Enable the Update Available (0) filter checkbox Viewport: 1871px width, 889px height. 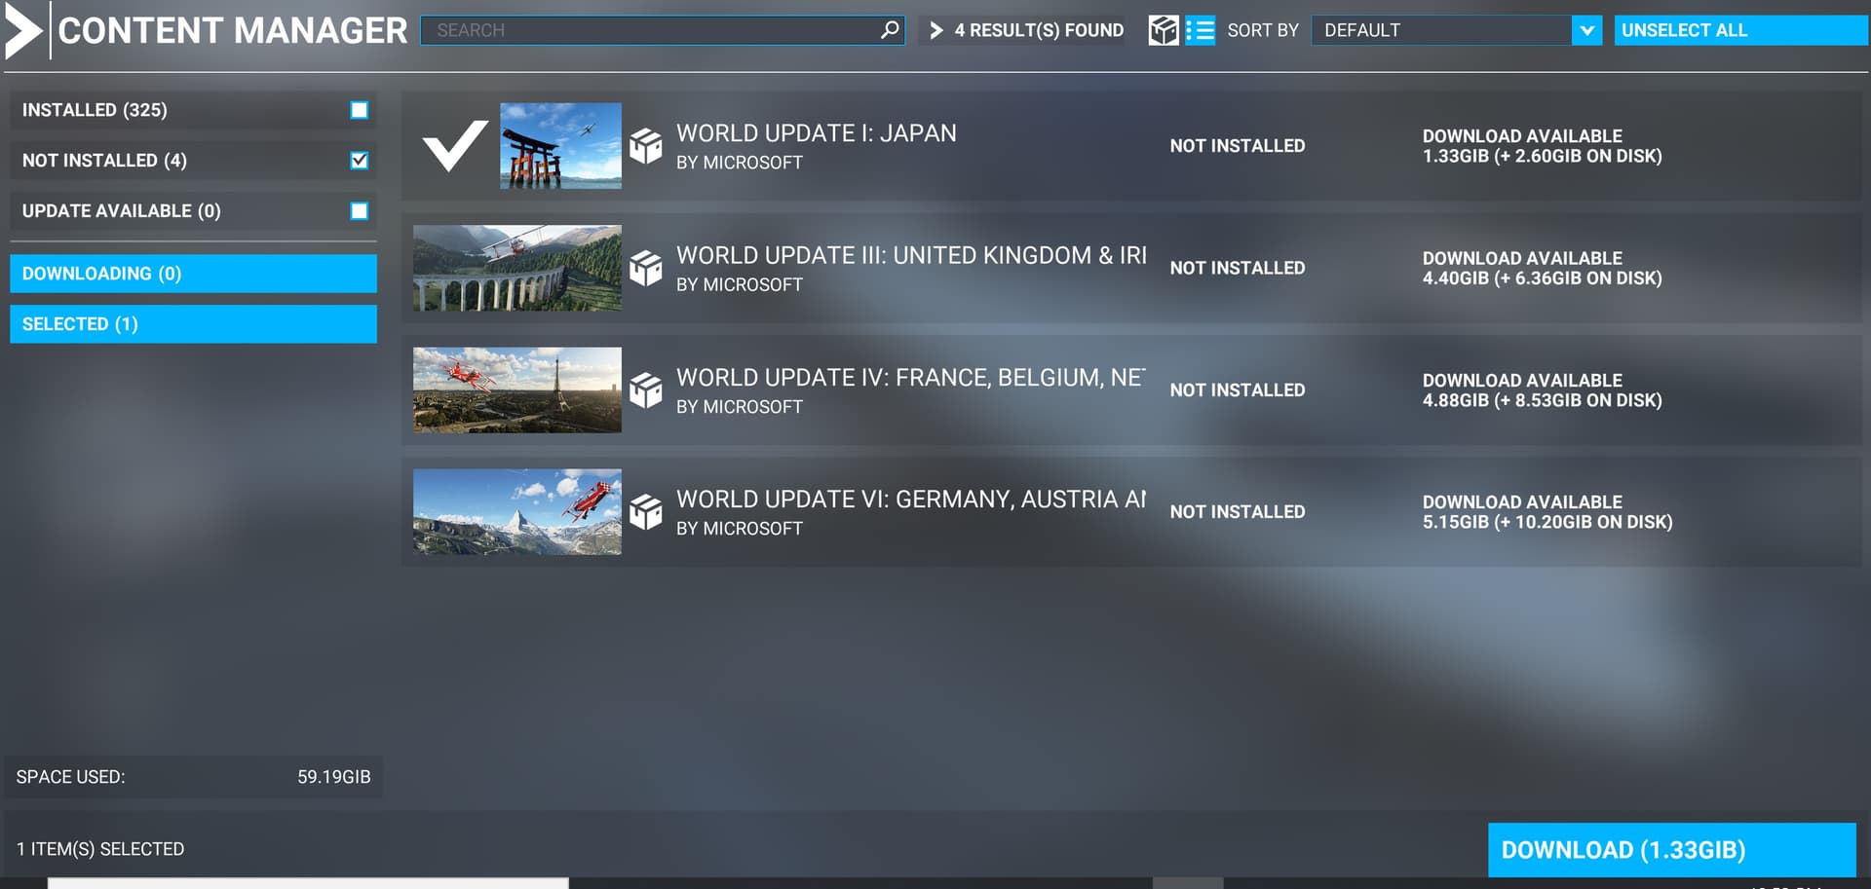[360, 211]
